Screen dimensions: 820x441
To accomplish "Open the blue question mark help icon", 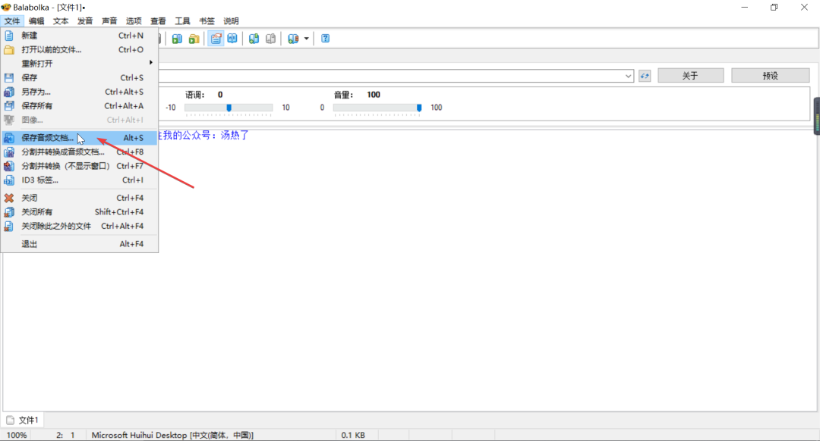I will pyautogui.click(x=325, y=39).
